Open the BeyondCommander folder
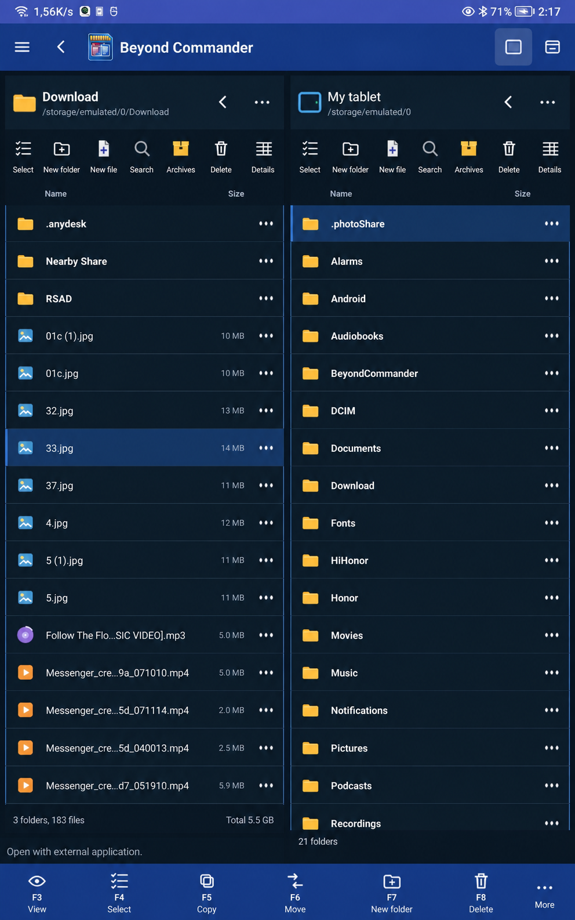The height and width of the screenshot is (920, 575). pyautogui.click(x=430, y=374)
